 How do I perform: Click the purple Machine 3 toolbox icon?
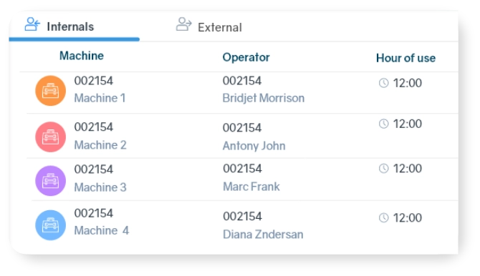(51, 181)
